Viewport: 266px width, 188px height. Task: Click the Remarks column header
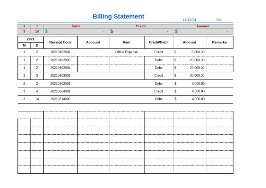tap(219, 42)
